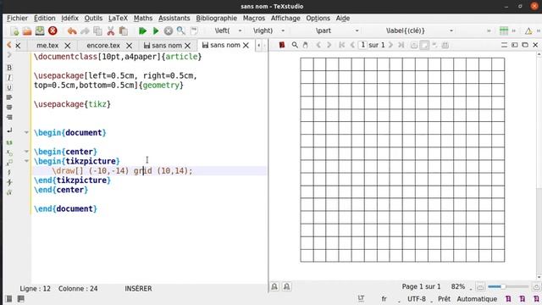Image resolution: width=542 pixels, height=305 pixels.
Task: Open the Idéfix menu
Action: pos(69,19)
